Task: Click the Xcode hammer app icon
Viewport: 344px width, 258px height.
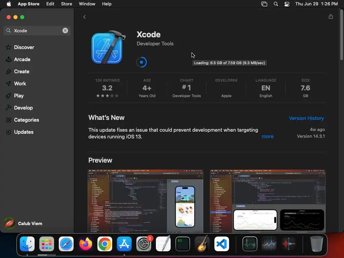Action: point(109,48)
